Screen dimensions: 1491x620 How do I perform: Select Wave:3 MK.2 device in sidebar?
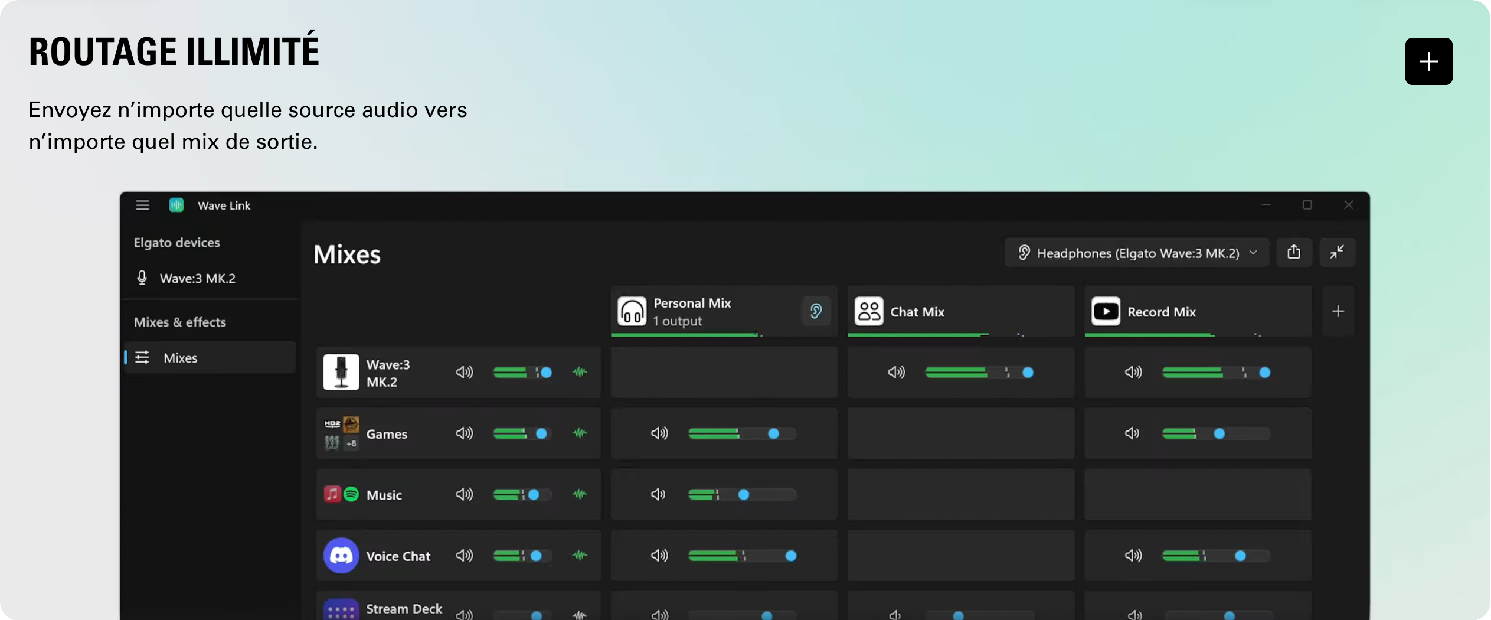(x=197, y=278)
